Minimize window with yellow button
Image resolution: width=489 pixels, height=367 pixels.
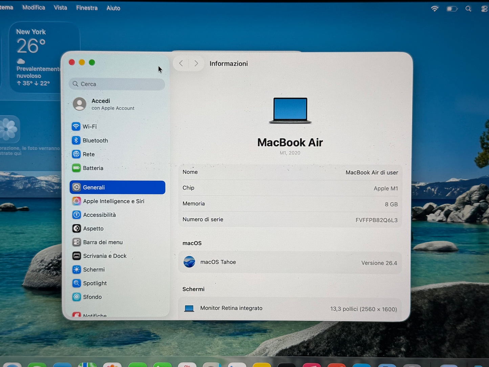coord(82,62)
